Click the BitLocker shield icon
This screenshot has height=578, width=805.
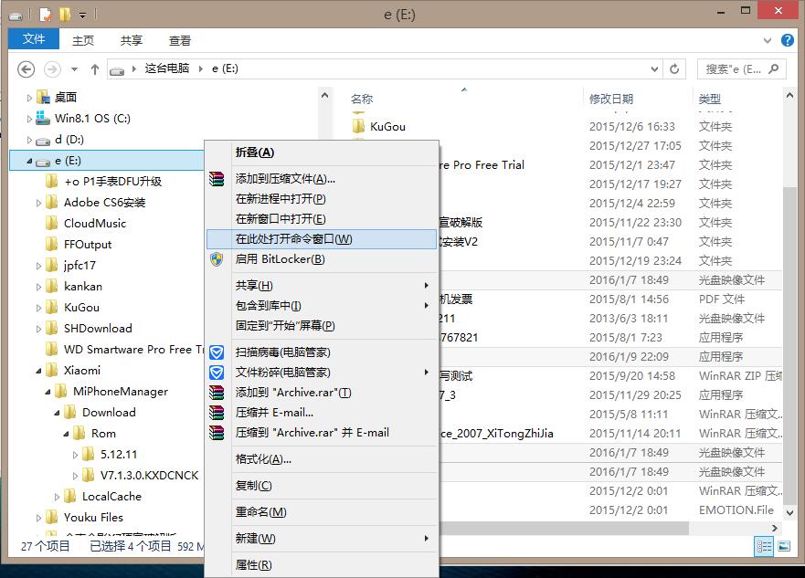(x=217, y=260)
